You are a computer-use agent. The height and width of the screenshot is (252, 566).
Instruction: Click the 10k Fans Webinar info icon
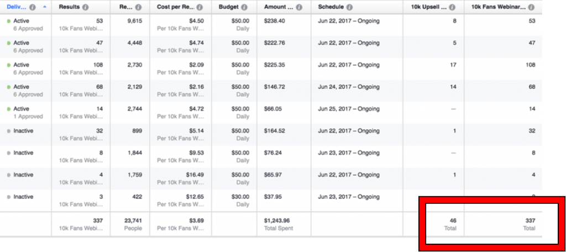[x=531, y=8]
